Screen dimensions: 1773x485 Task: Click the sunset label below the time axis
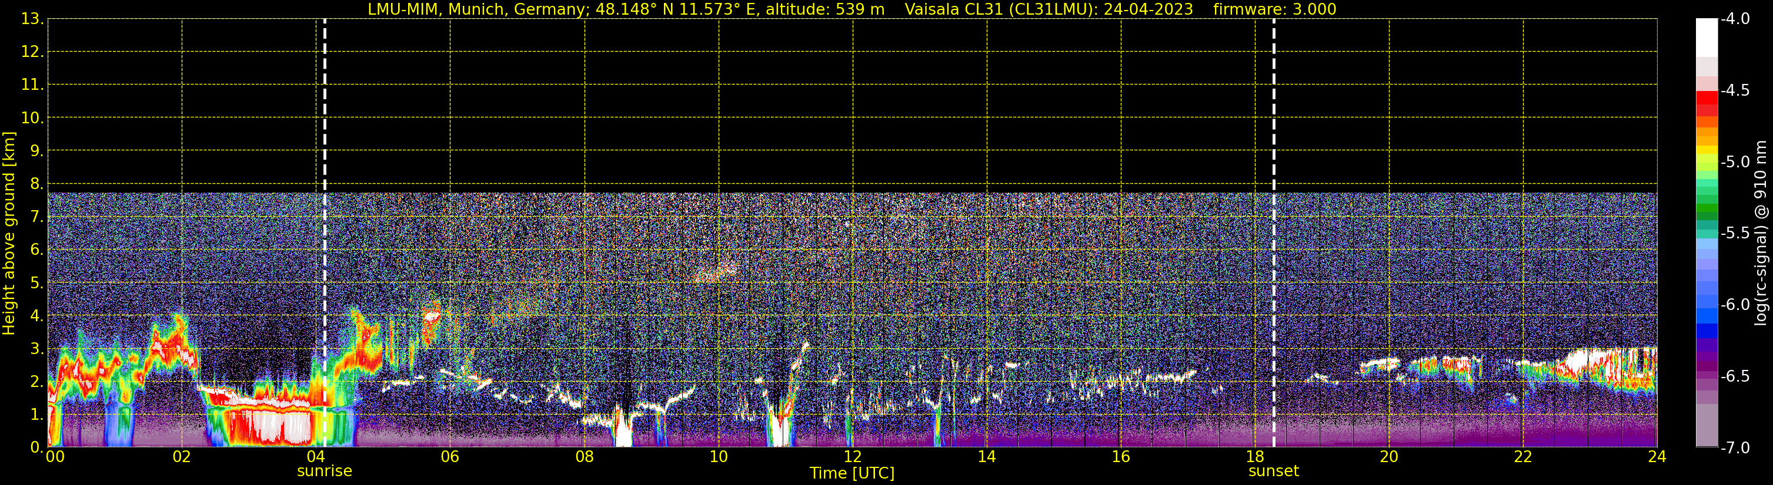tap(1273, 471)
